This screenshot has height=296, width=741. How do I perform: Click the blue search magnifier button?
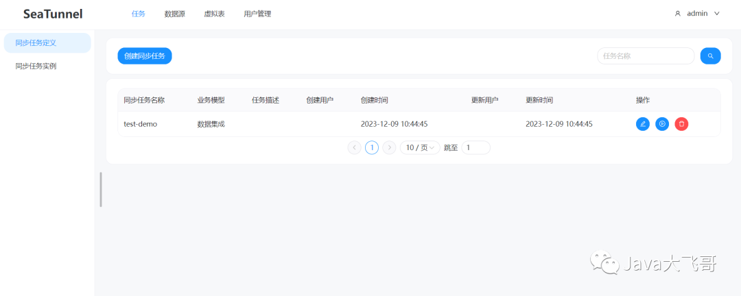(x=710, y=56)
